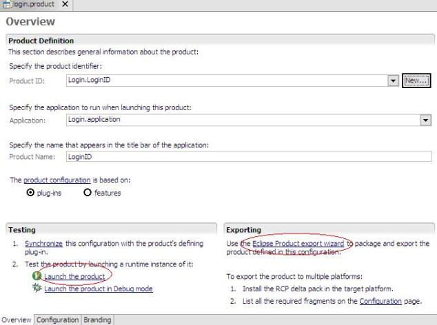Screen dimensions: 437x325
Task: Click 'Specify the product identifier:' text
Action: tap(55, 66)
